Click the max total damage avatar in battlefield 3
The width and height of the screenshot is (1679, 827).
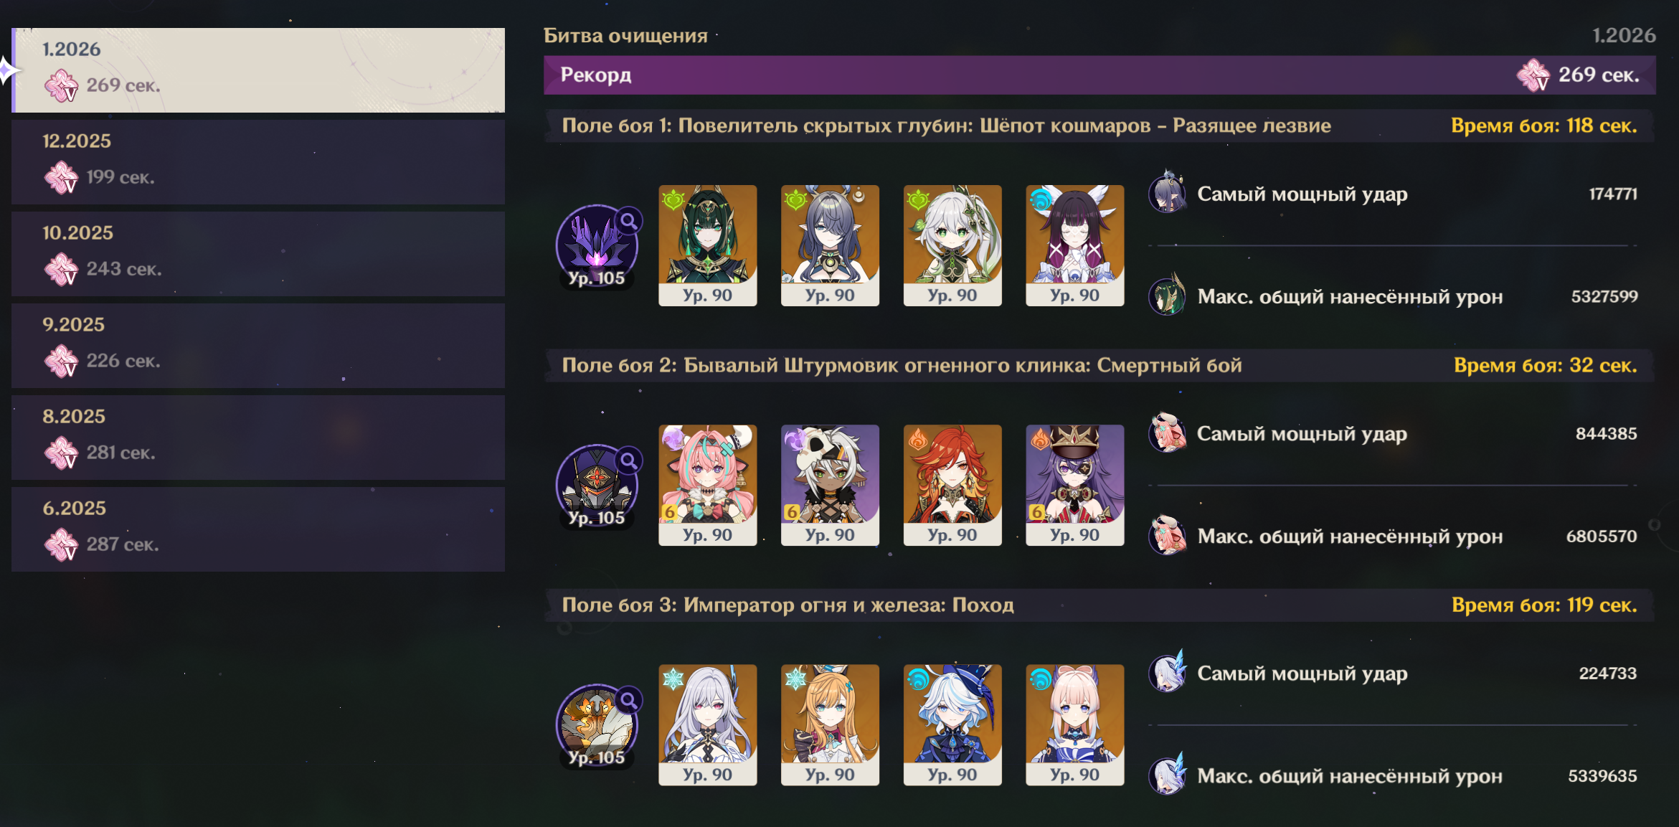click(1168, 775)
